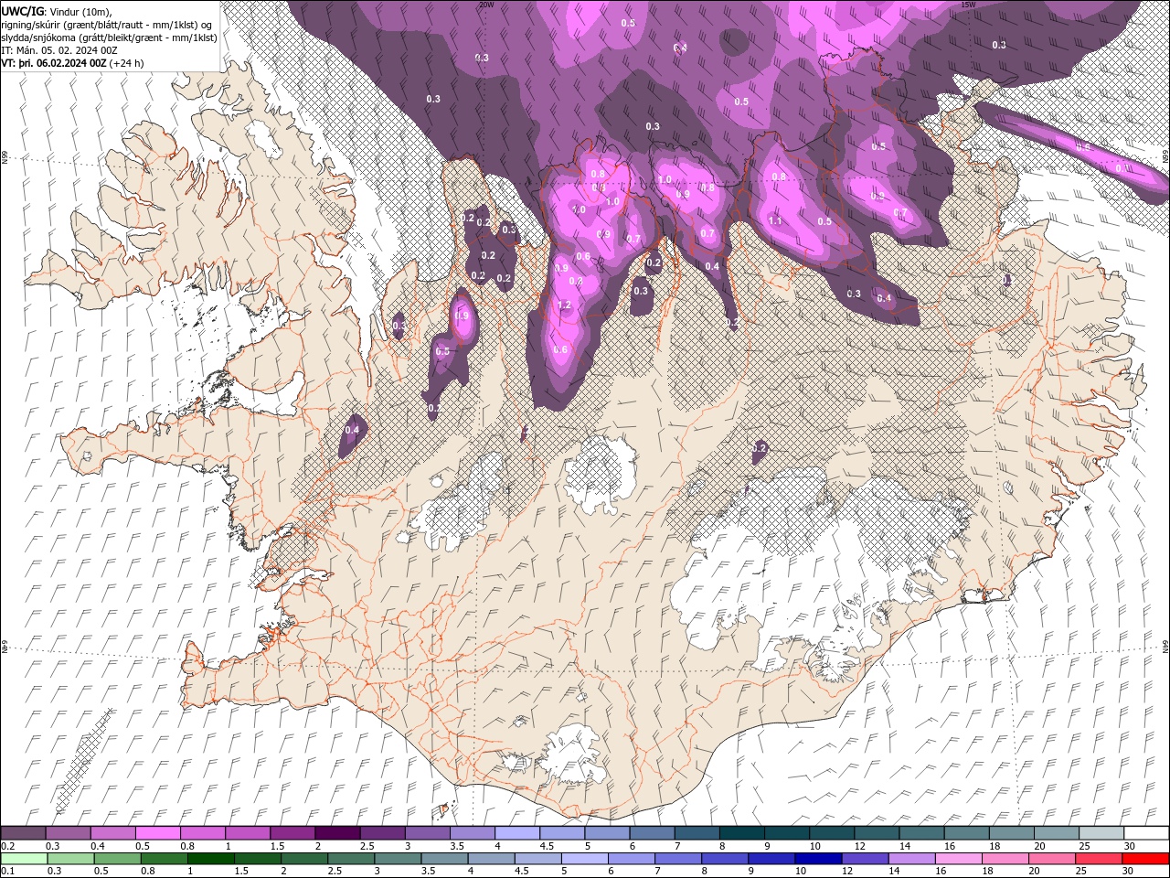Click the 0.1 label in the lower legend
This screenshot has height=878, width=1170.
8,872
